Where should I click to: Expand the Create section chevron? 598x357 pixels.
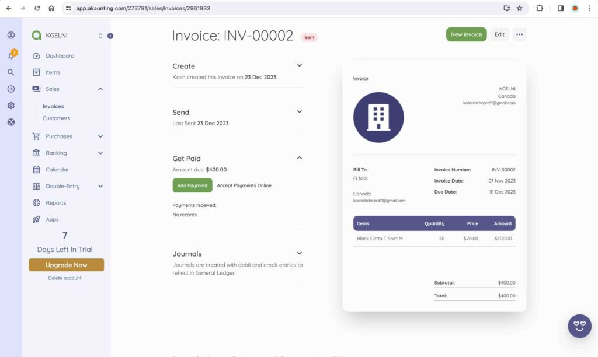pos(300,65)
